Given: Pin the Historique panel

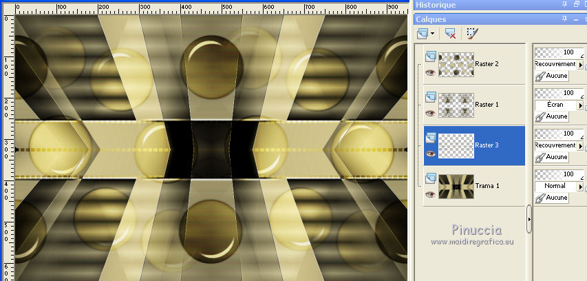Looking at the screenshot, I should click(x=564, y=5).
